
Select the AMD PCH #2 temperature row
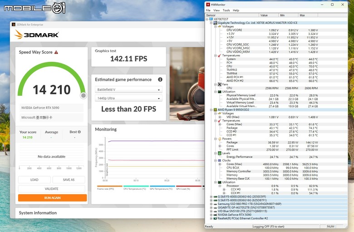(x=272, y=81)
